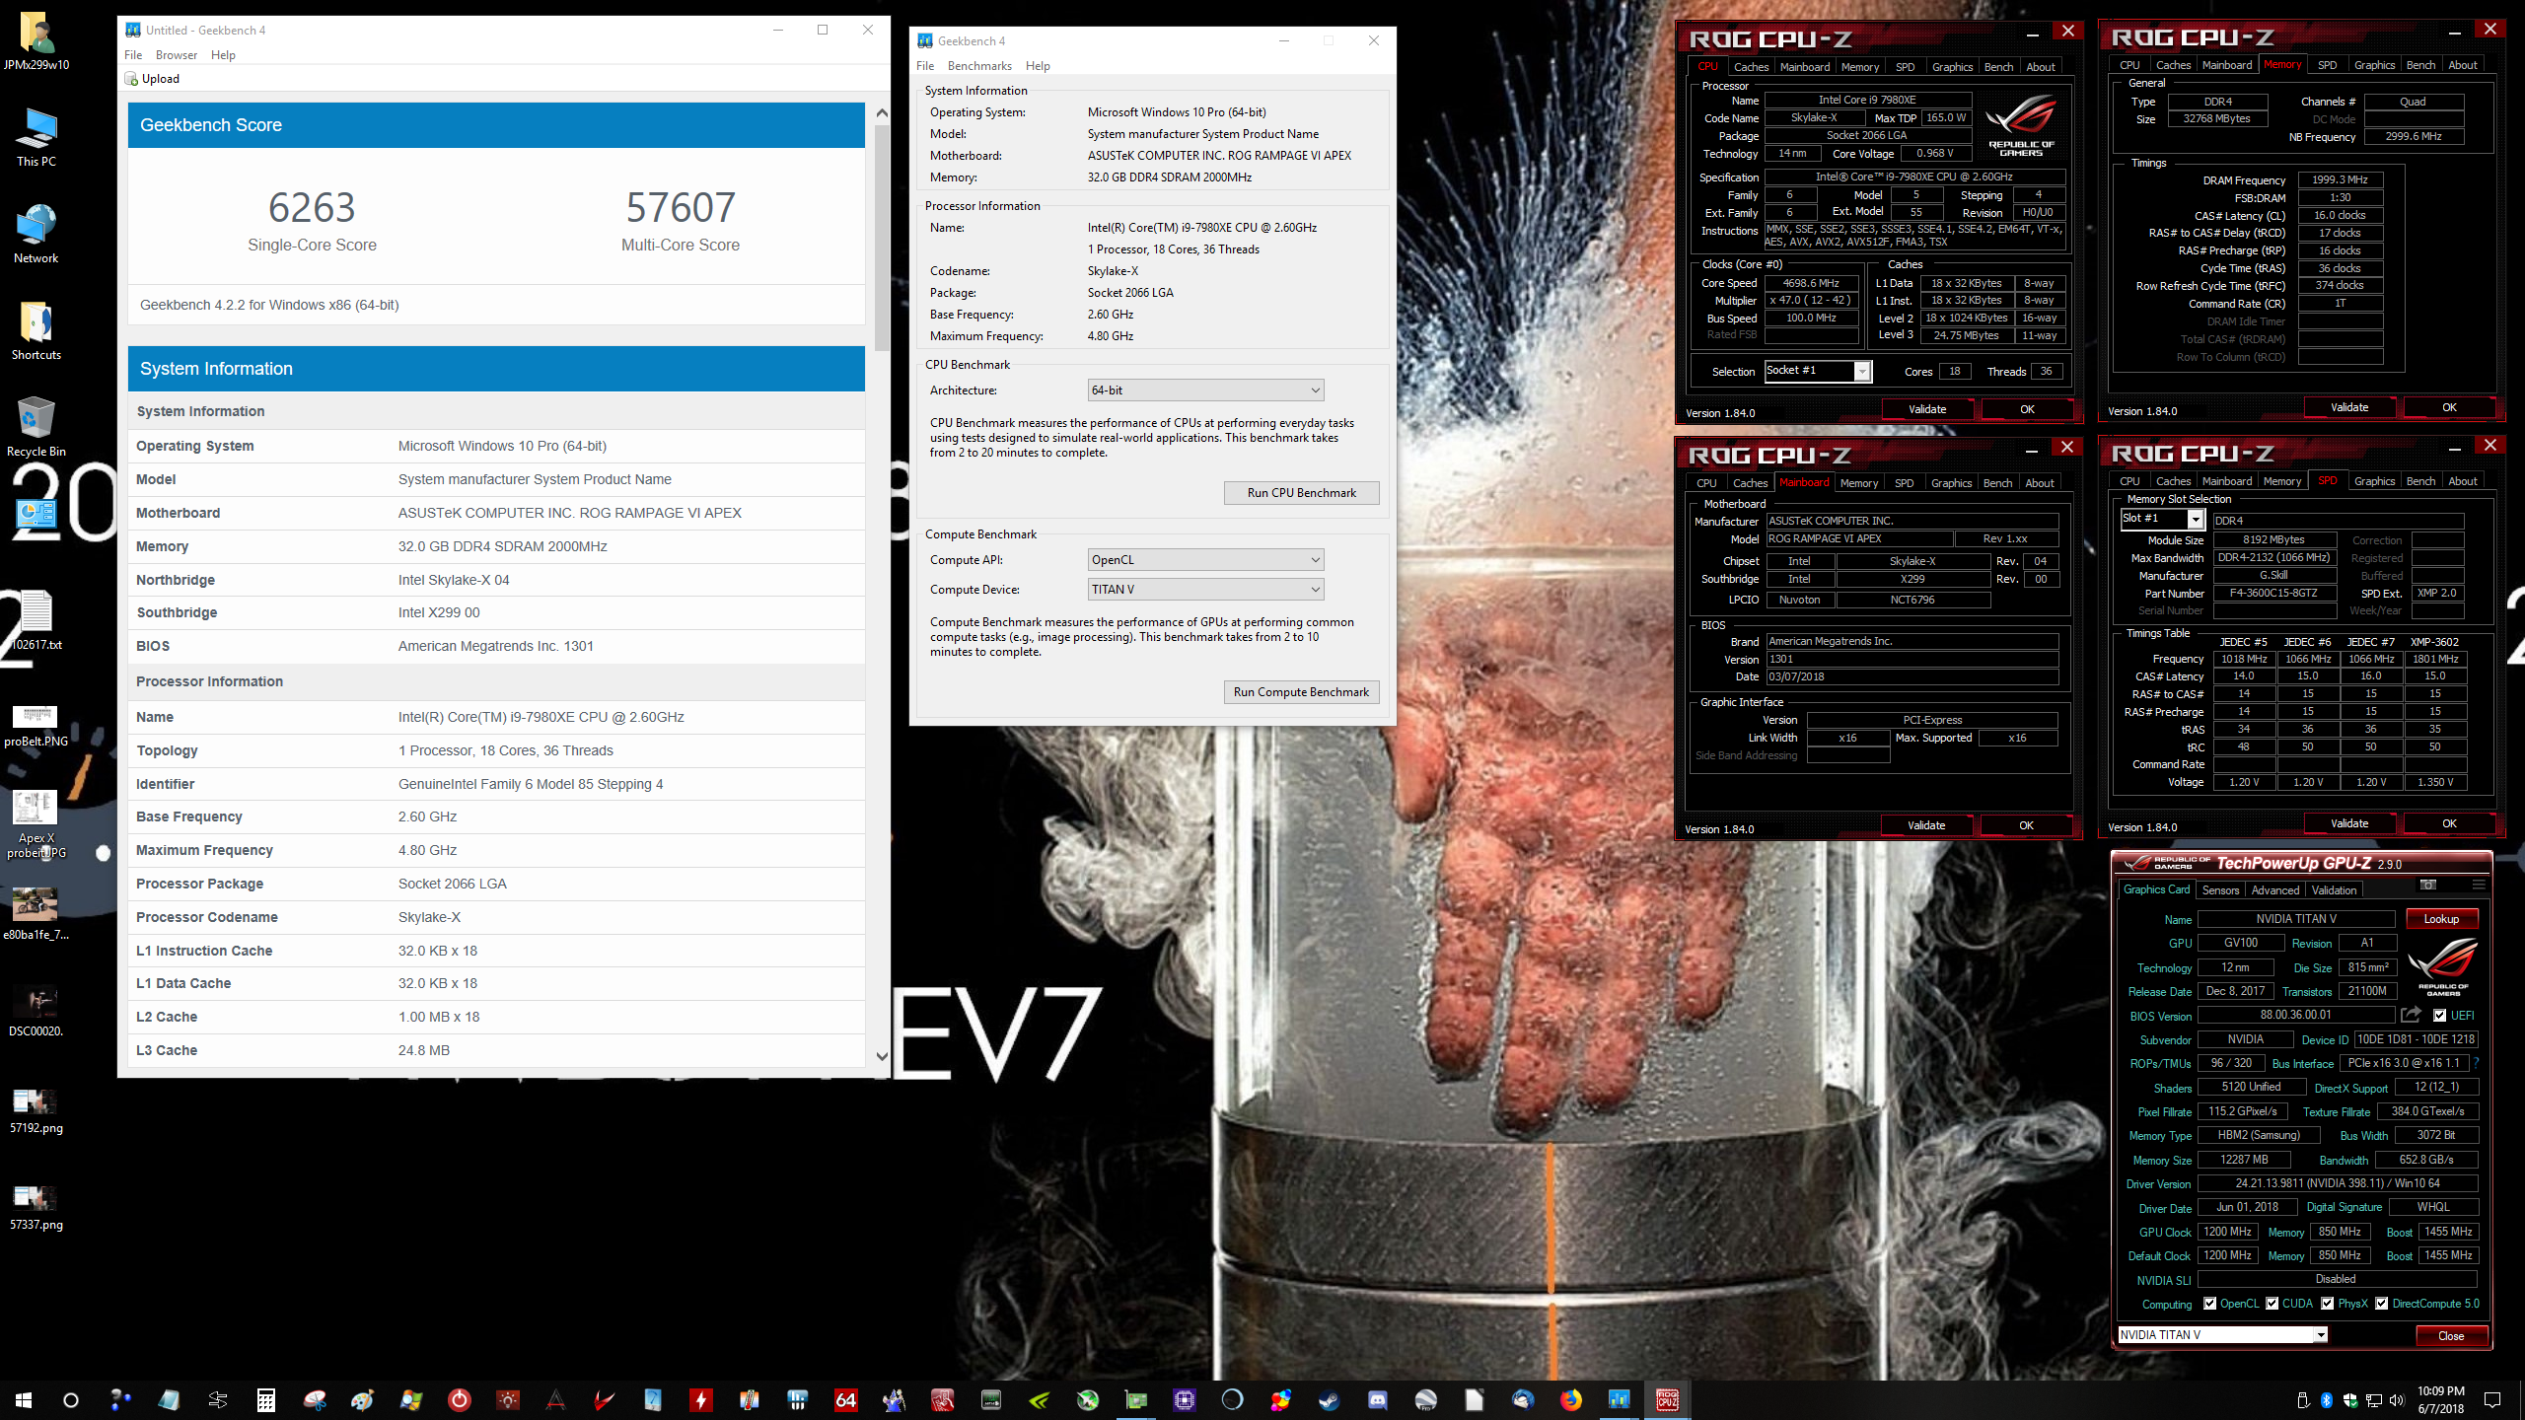The height and width of the screenshot is (1420, 2525).
Task: Click the Lookup button in GPU-Z
Action: 2441,919
